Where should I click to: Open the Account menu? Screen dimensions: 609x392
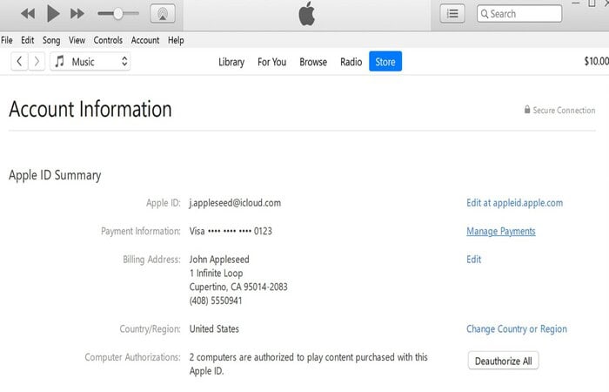145,40
